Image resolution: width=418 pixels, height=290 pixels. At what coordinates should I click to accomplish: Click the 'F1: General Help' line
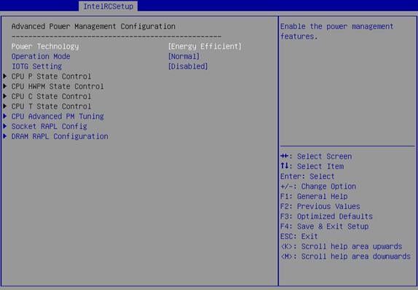click(314, 196)
